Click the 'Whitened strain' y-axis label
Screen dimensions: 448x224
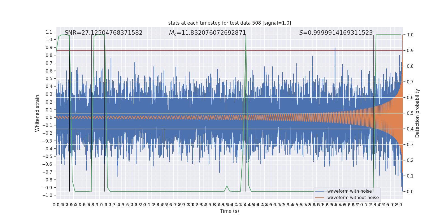pos(37,113)
